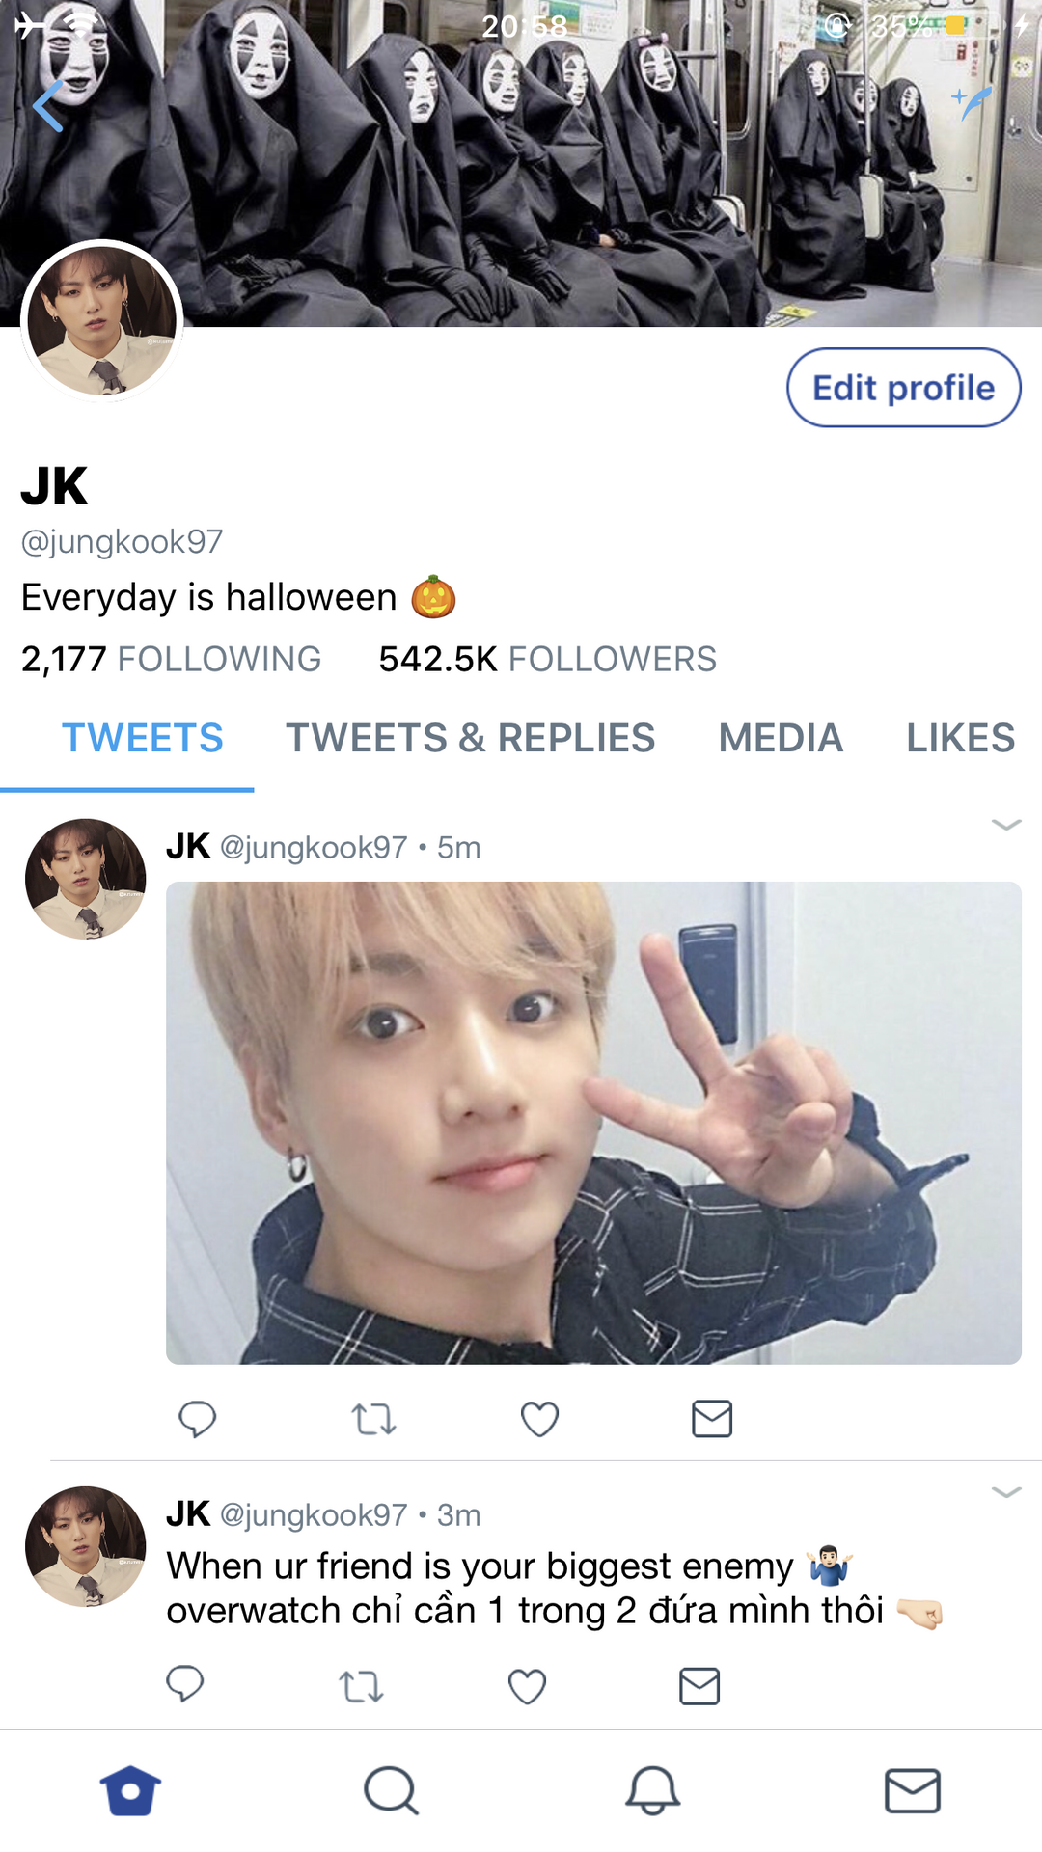Expand options chevron on 'biggest enemy' tweet

[x=1006, y=1492]
